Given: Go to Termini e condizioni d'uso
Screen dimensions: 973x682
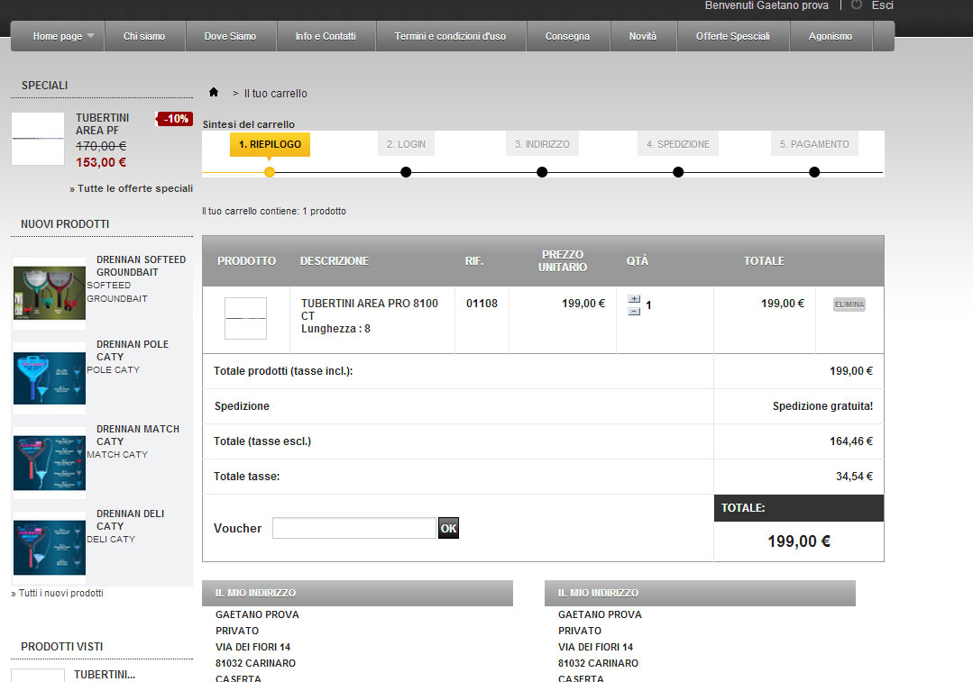Looking at the screenshot, I should pyautogui.click(x=450, y=36).
